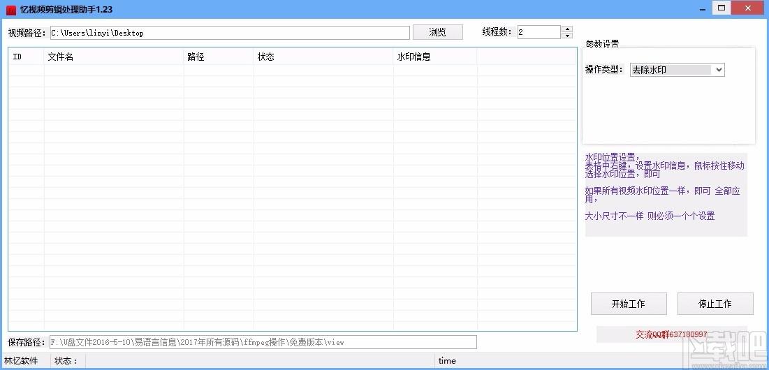Screen dimensions: 769x370
Task: Click the 线程数 number field
Action: (538, 32)
